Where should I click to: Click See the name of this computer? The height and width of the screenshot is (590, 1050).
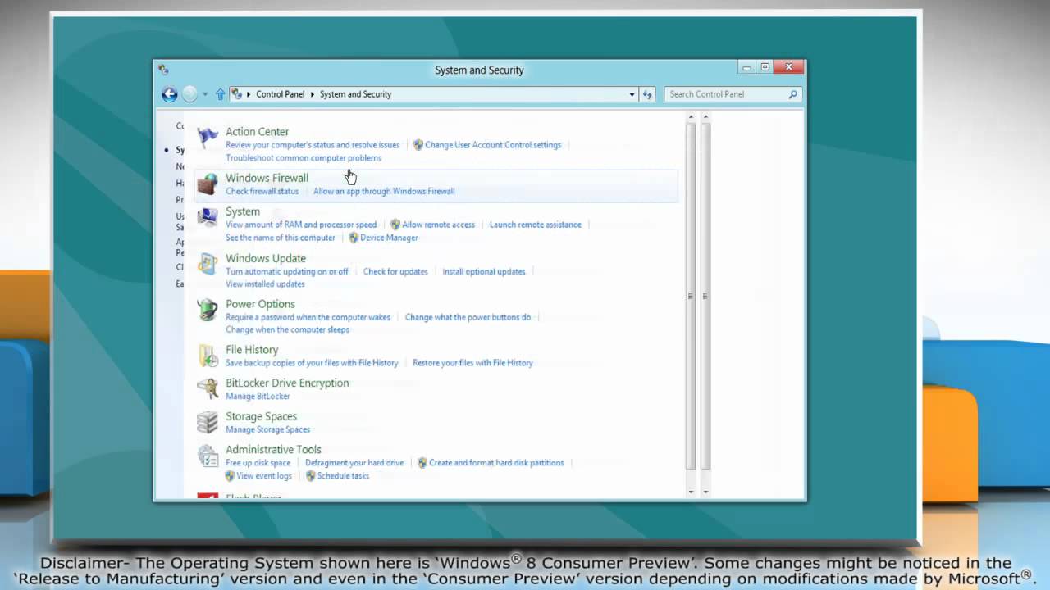[x=281, y=238]
